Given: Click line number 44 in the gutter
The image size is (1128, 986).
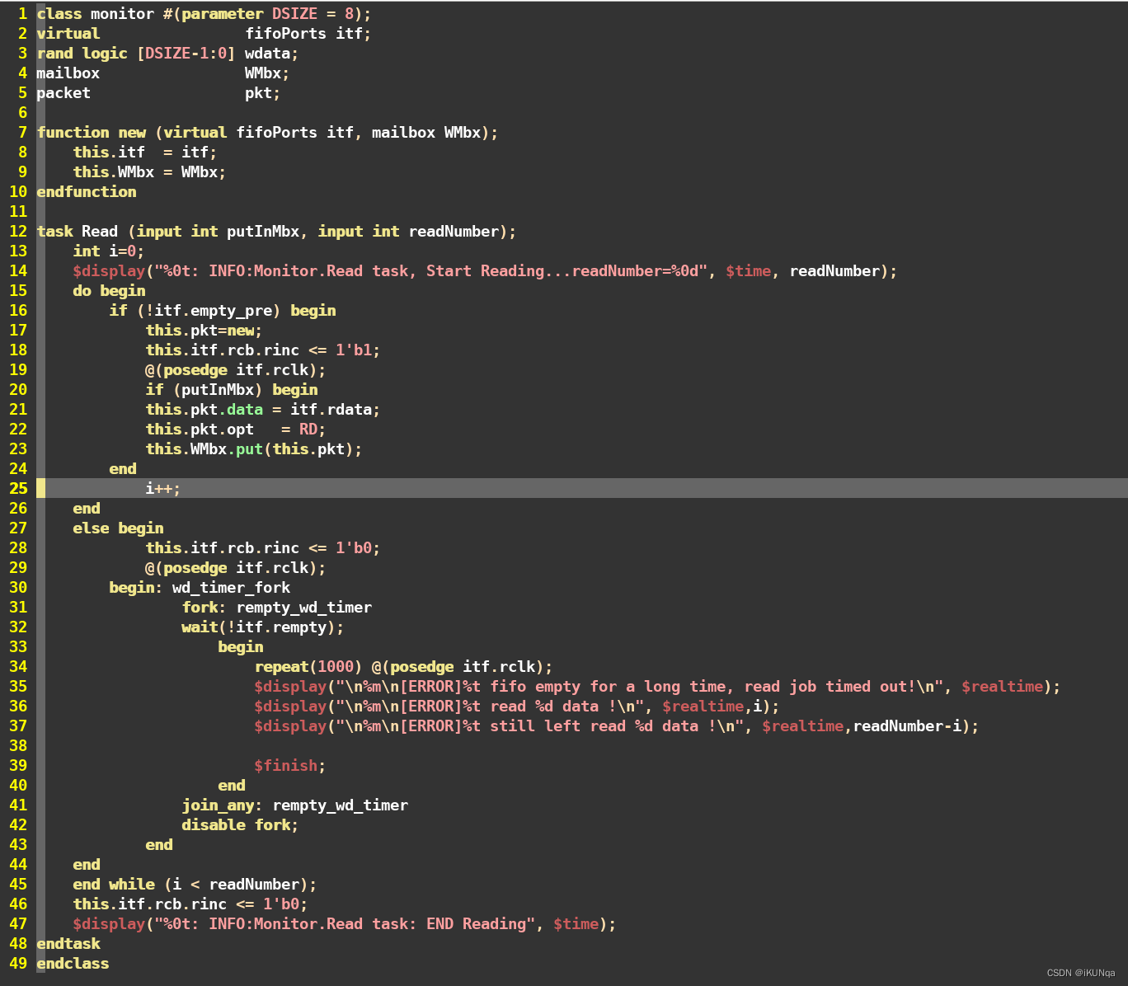Looking at the screenshot, I should tap(18, 865).
